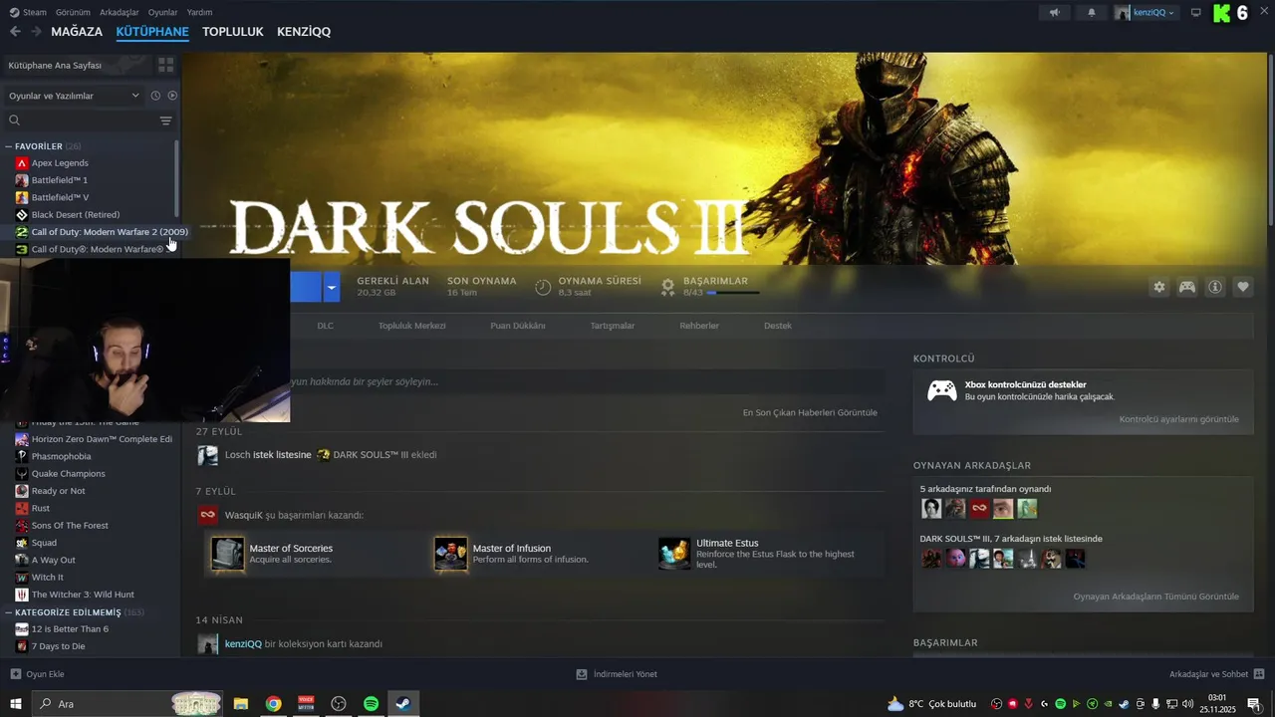Click En Son Çıkan Haberleri Görüntüle link
This screenshot has height=717, width=1275.
tap(810, 412)
